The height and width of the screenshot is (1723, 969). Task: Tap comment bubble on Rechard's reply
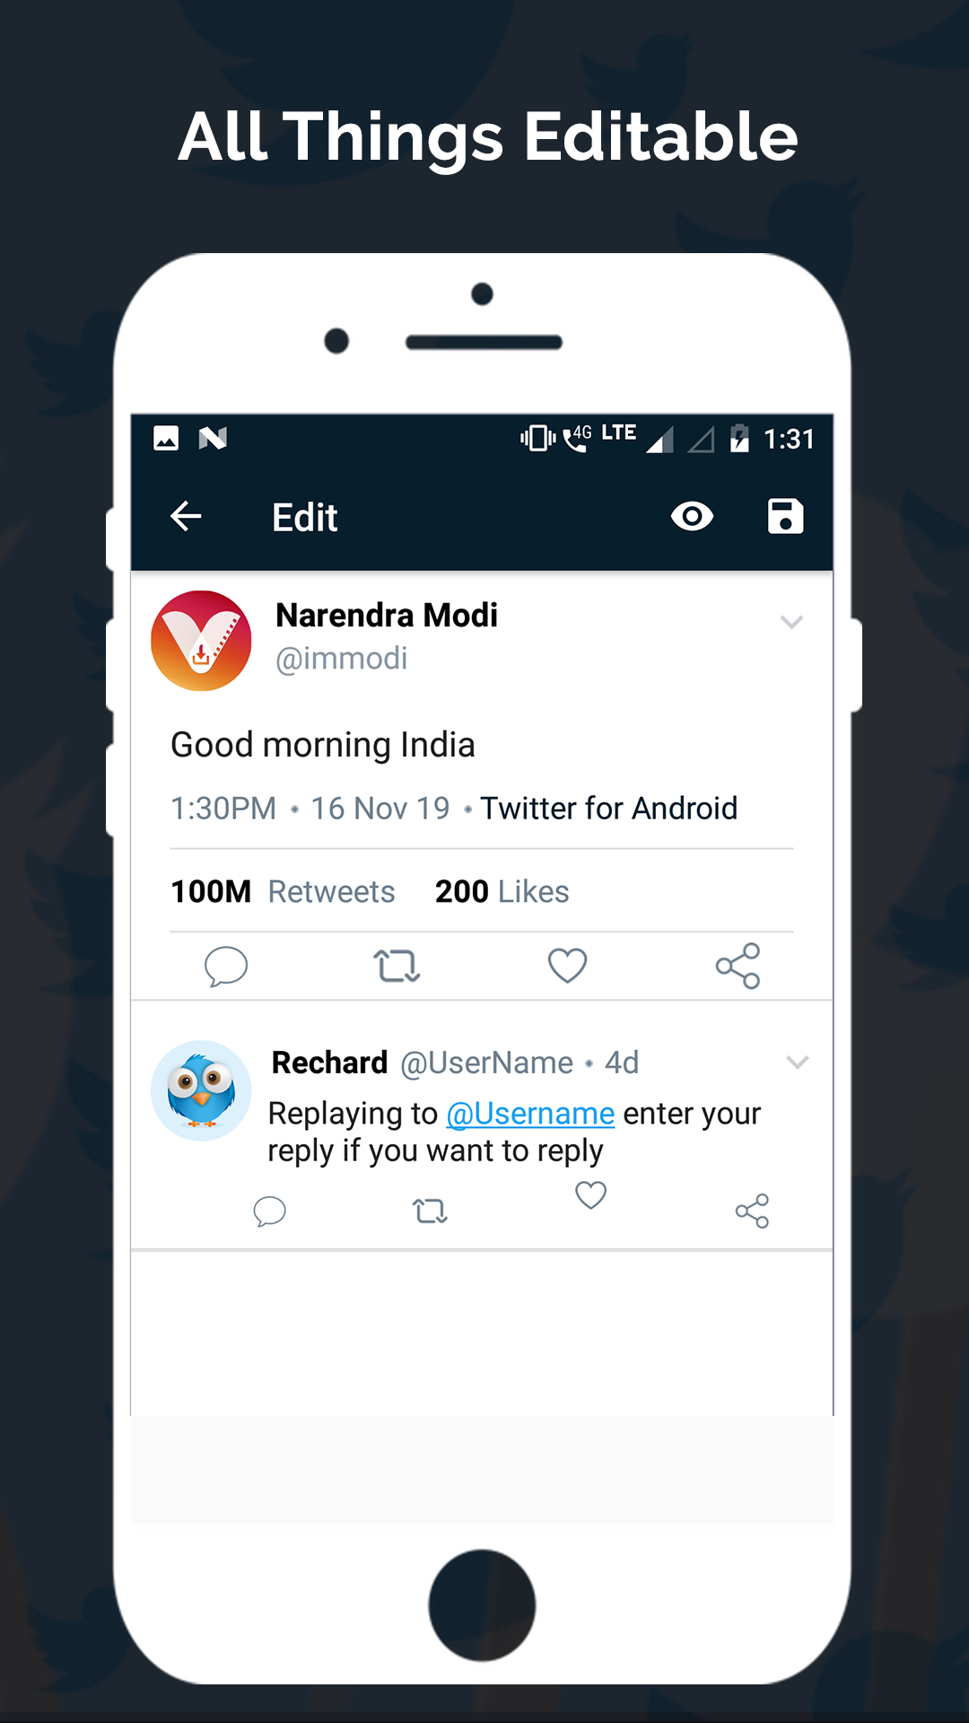click(269, 1211)
